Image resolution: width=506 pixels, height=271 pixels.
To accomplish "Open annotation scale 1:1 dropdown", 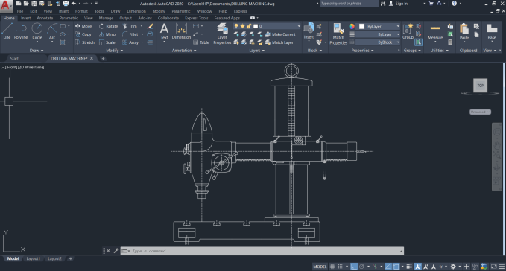I will pyautogui.click(x=443, y=267).
